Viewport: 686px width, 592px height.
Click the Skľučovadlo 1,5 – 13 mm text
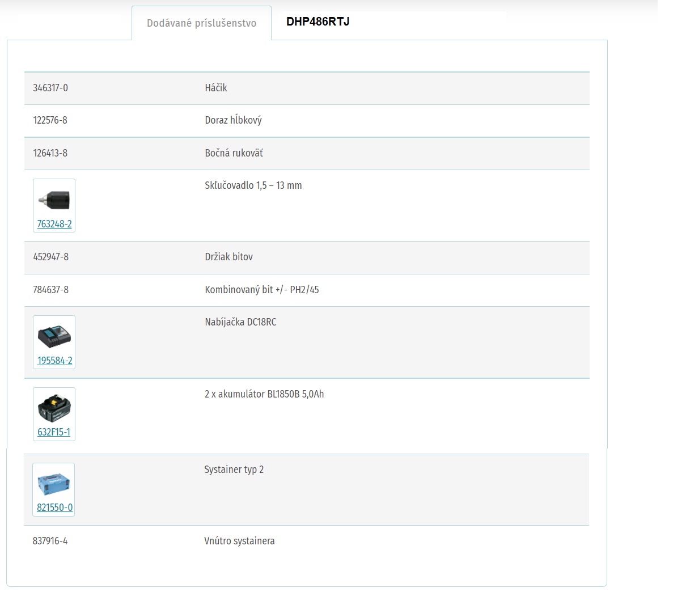coord(253,185)
